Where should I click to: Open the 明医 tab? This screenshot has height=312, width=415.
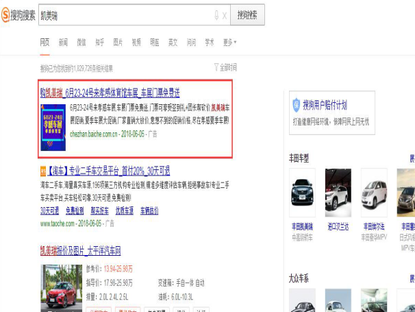pos(155,42)
